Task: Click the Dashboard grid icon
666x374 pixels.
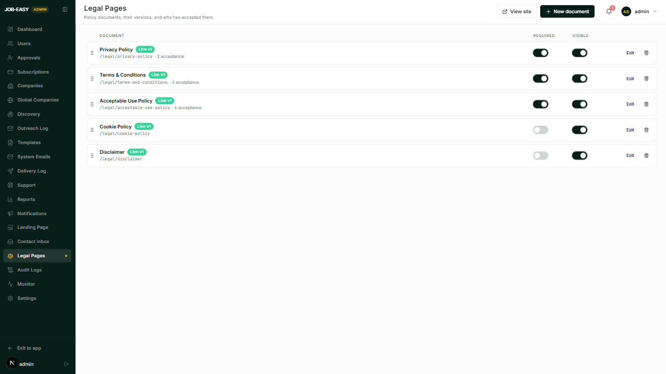Action: tap(10, 29)
